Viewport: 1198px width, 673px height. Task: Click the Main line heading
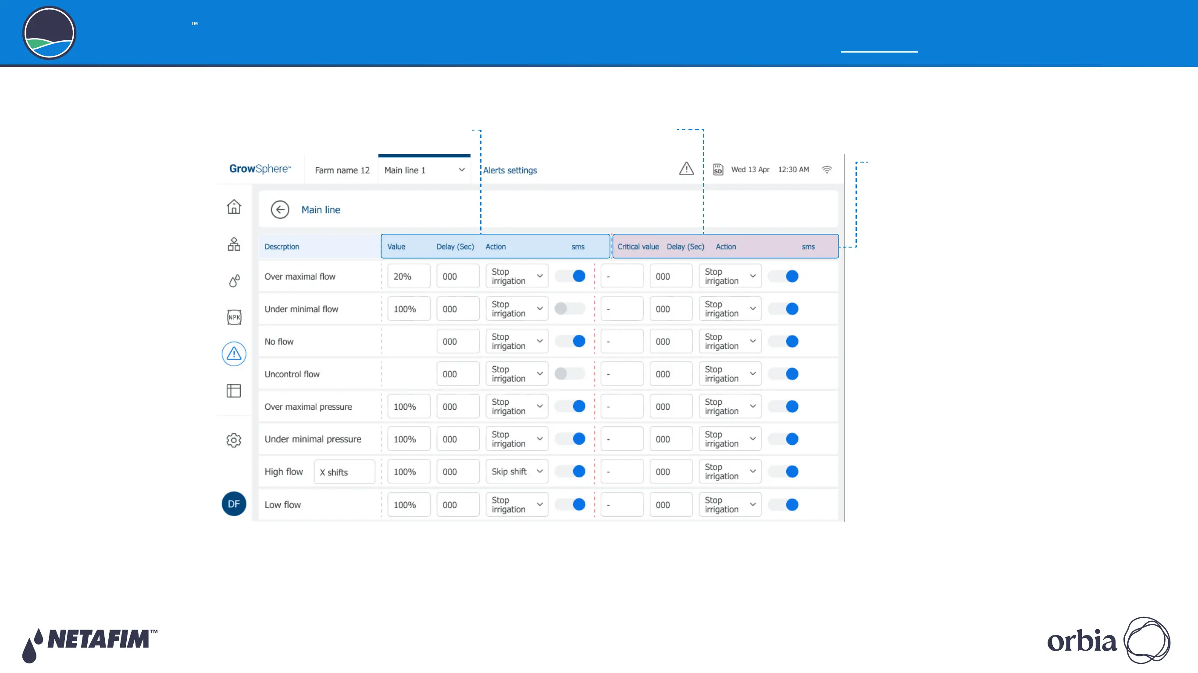[321, 209]
